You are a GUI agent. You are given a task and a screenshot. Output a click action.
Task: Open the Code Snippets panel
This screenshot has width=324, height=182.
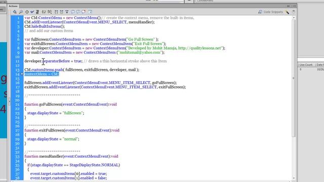tap(270, 12)
